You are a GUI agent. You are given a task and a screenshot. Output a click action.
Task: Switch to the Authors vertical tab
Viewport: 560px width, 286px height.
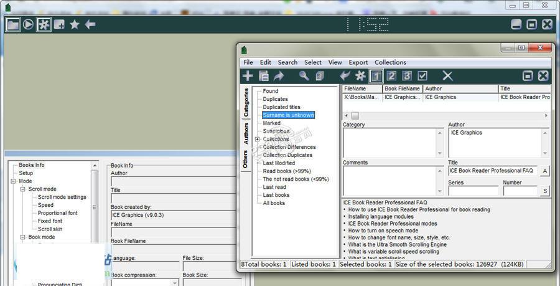[246, 133]
